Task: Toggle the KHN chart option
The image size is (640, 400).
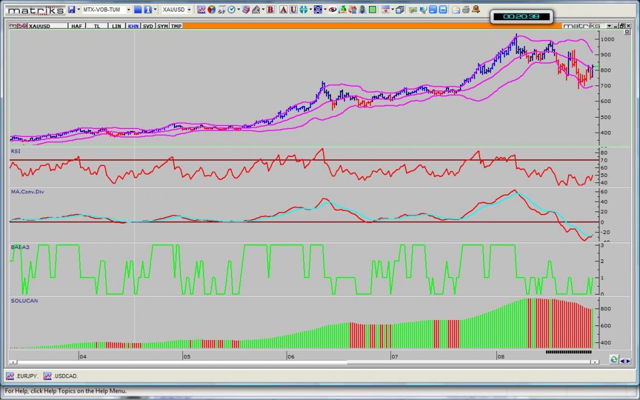Action: click(x=133, y=26)
